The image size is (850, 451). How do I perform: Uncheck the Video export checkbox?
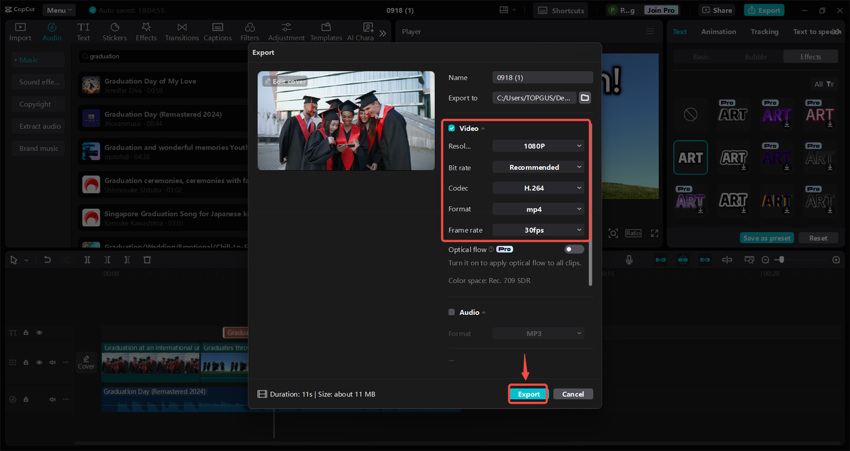[x=452, y=128]
